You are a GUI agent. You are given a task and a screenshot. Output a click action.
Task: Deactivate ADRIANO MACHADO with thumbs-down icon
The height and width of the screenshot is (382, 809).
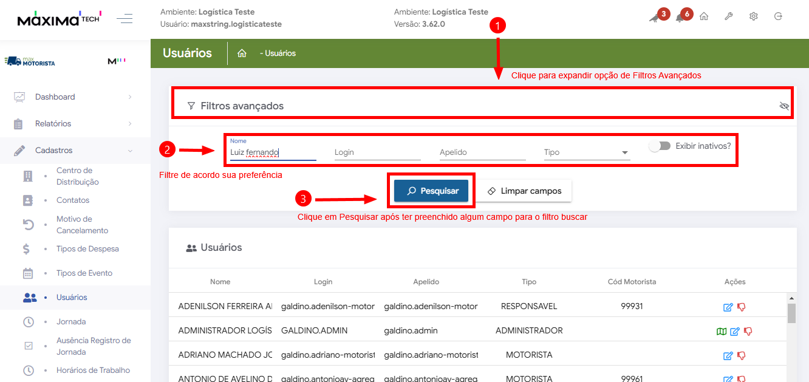coord(741,356)
